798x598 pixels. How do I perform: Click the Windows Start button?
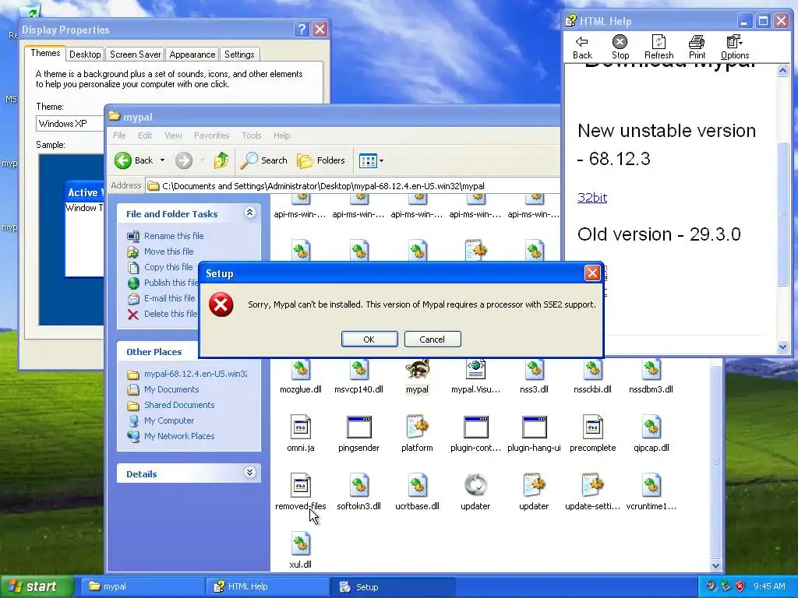[37, 587]
